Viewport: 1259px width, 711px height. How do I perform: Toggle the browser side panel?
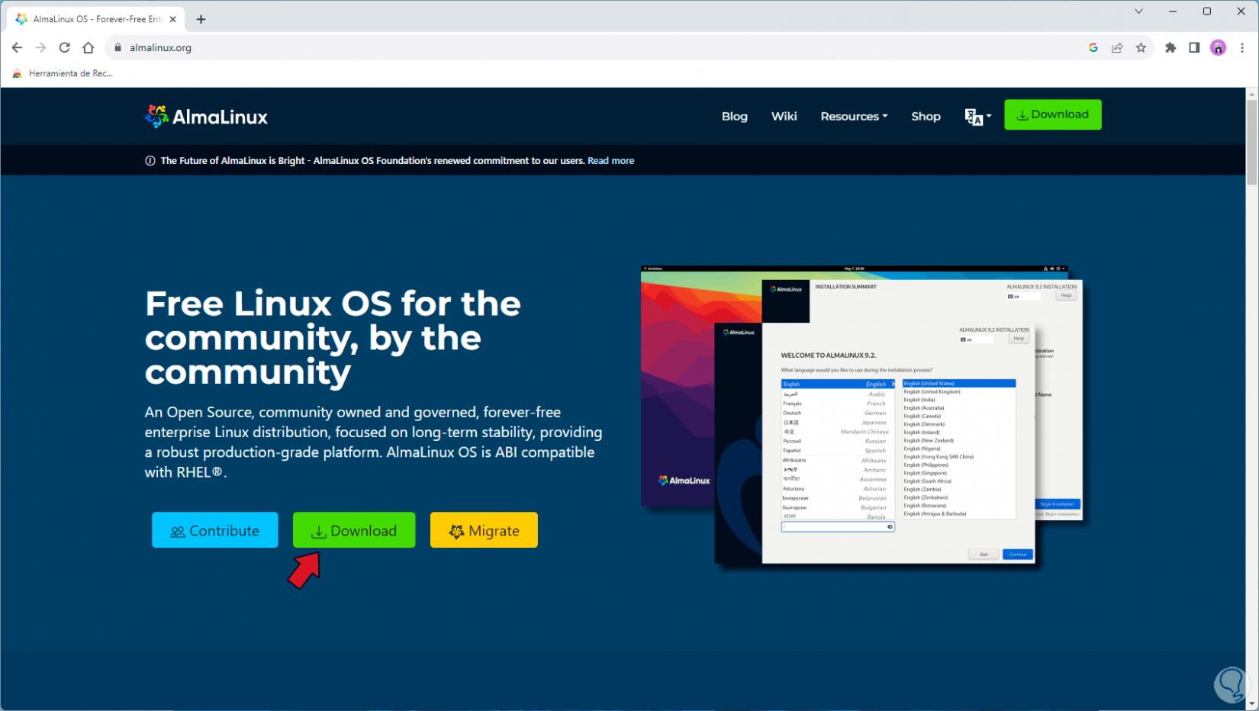tap(1194, 47)
